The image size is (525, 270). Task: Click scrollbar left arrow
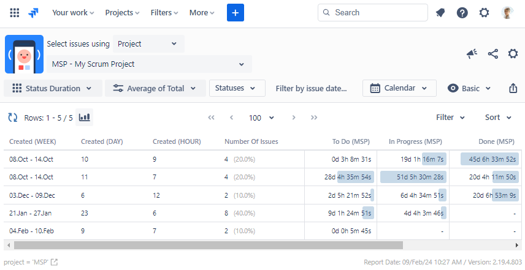point(9,246)
